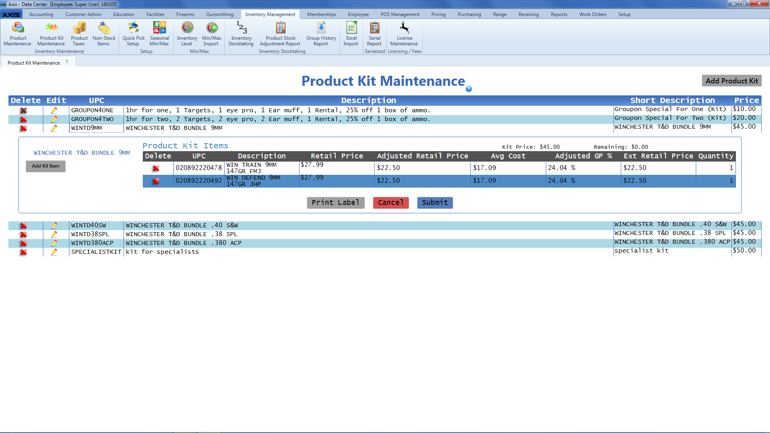Image resolution: width=770 pixels, height=433 pixels.
Task: Close the Product Kit Maintenance document tab
Action: tap(67, 62)
